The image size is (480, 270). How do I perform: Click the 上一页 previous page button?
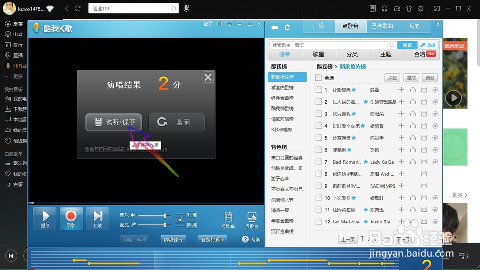click(x=348, y=239)
